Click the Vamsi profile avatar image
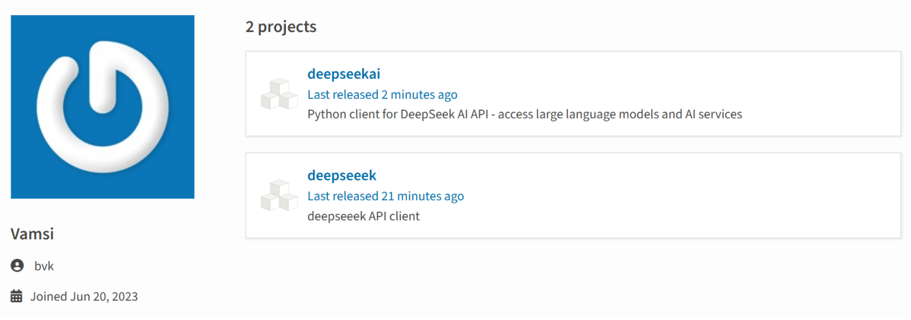 [103, 107]
